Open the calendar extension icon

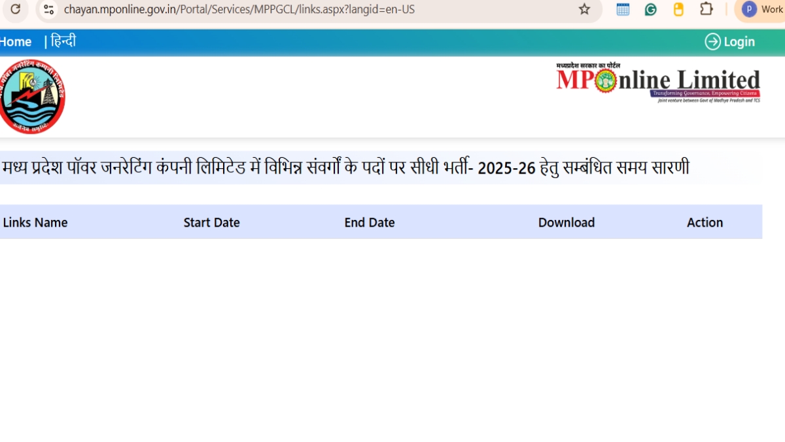pyautogui.click(x=623, y=9)
